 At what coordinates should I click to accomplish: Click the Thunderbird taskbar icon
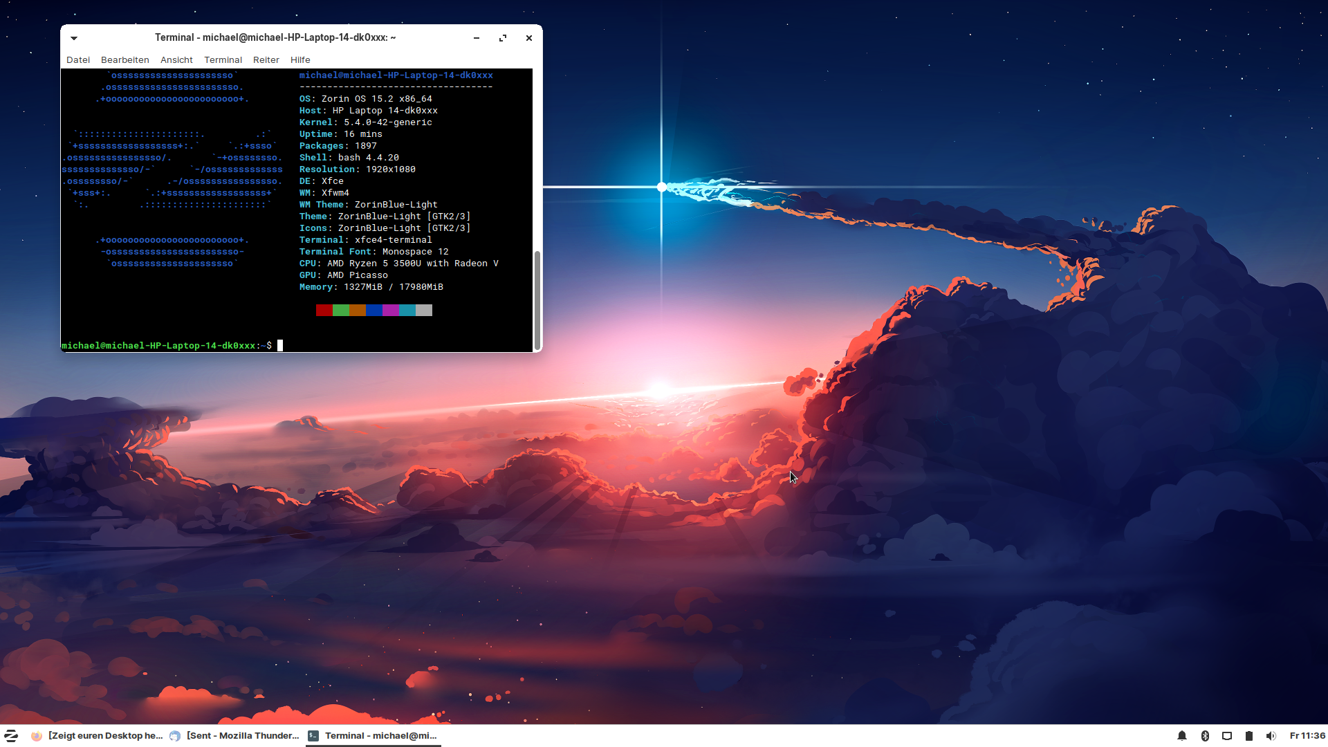tap(175, 736)
